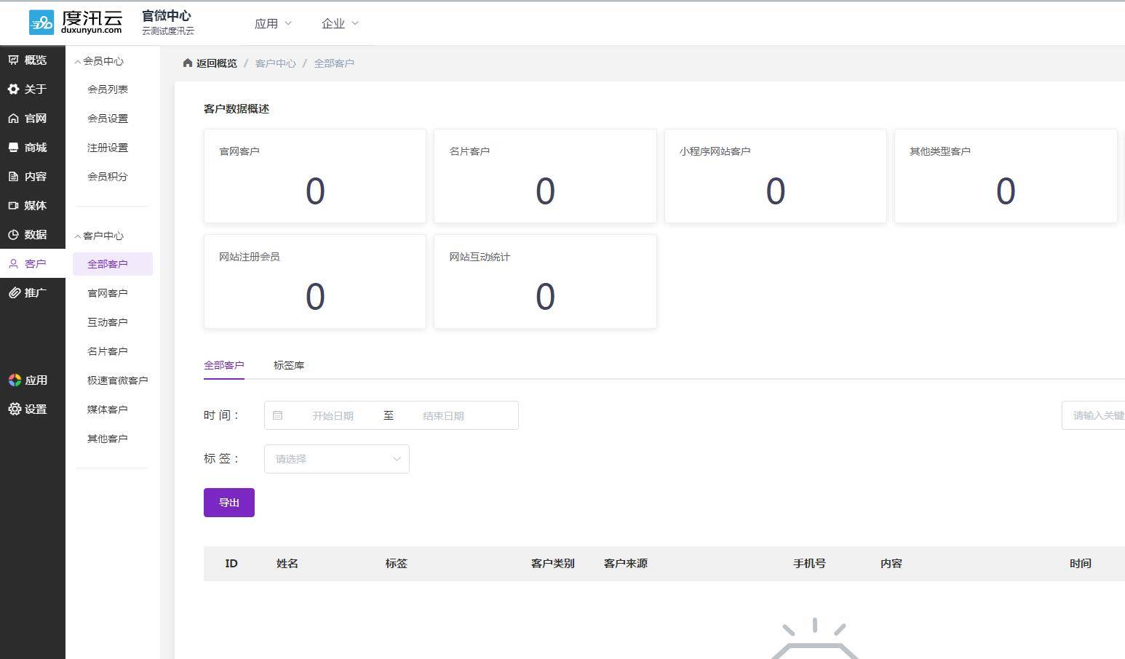The image size is (1125, 659).
Task: Select 全部客户 in the side menu
Action: (x=113, y=264)
